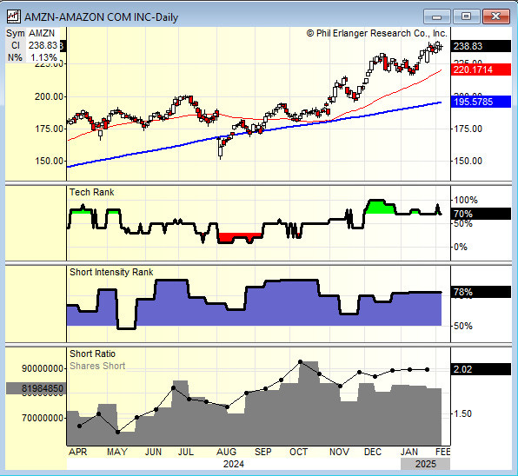Viewport: 518px width, 476px height.
Task: Minimize the AMZN chart window
Action: pos(436,17)
